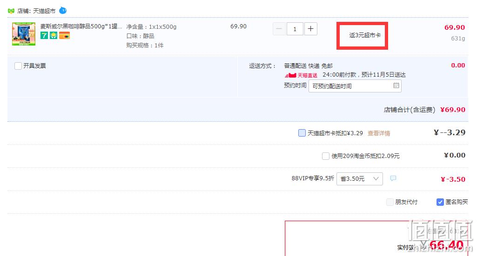The width and height of the screenshot is (477, 256).
Task: Expand the 省3.50元 discount dropdown
Action: (x=360, y=179)
